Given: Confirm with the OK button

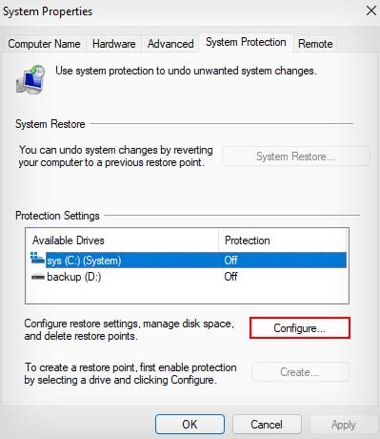Looking at the screenshot, I should click(x=190, y=425).
